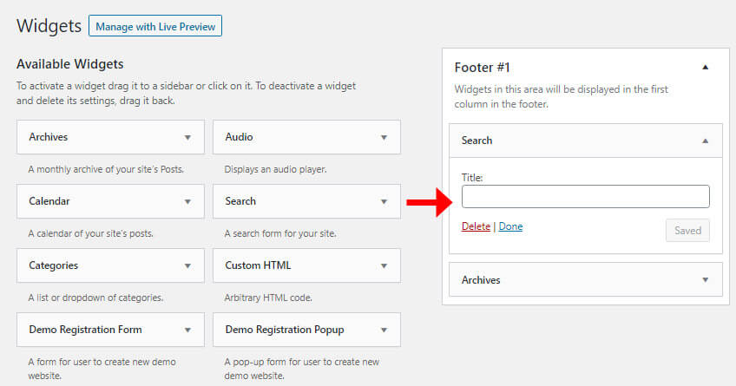Select the Custom HTML widget title
736x386 pixels.
(x=258, y=265)
